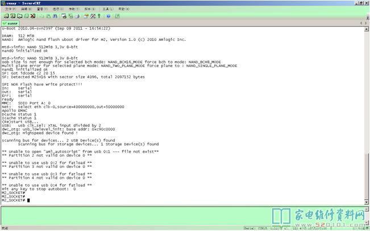Click 'Partition 4 not valid on device 0'

[47, 178]
